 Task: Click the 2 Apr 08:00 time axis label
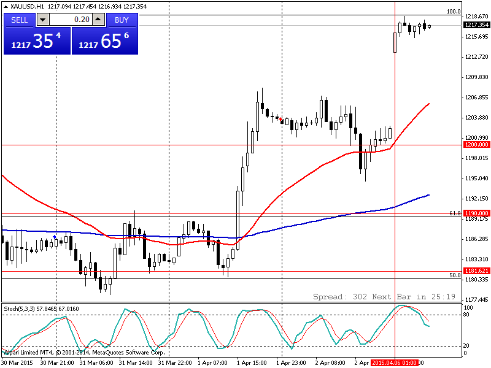click(330, 363)
